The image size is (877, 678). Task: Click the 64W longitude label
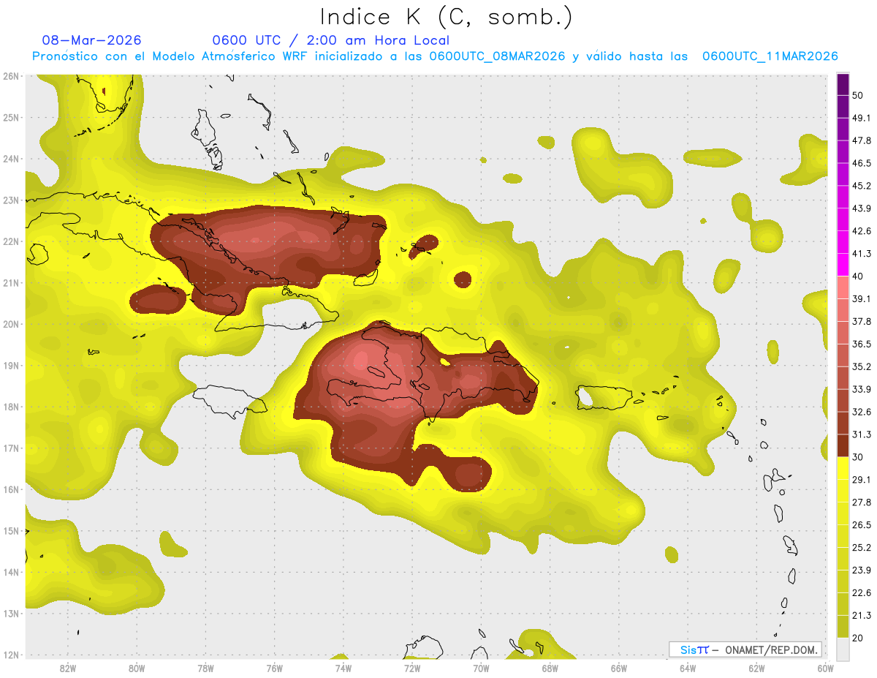(x=687, y=668)
